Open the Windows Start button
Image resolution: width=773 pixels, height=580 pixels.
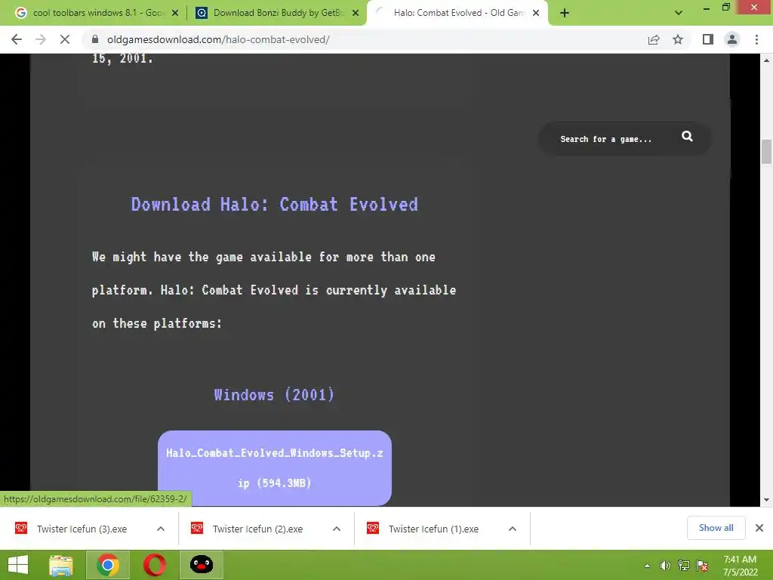18,565
